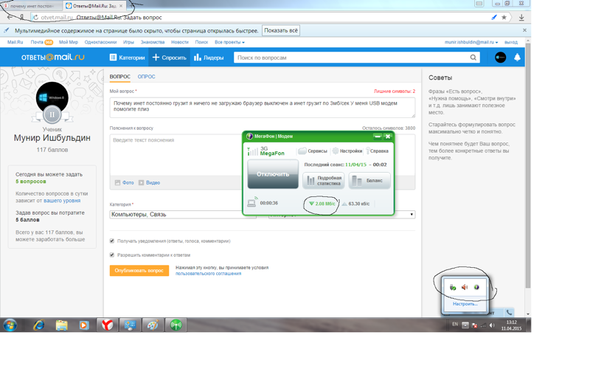
Task: Open Почта link in the top bar
Action: click(37, 42)
